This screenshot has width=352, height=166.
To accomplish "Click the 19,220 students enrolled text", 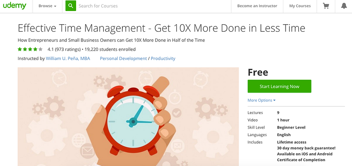I will (110, 49).
